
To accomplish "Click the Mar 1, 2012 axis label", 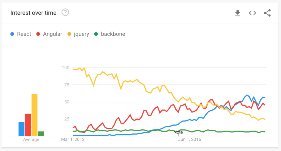I will tap(73, 140).
